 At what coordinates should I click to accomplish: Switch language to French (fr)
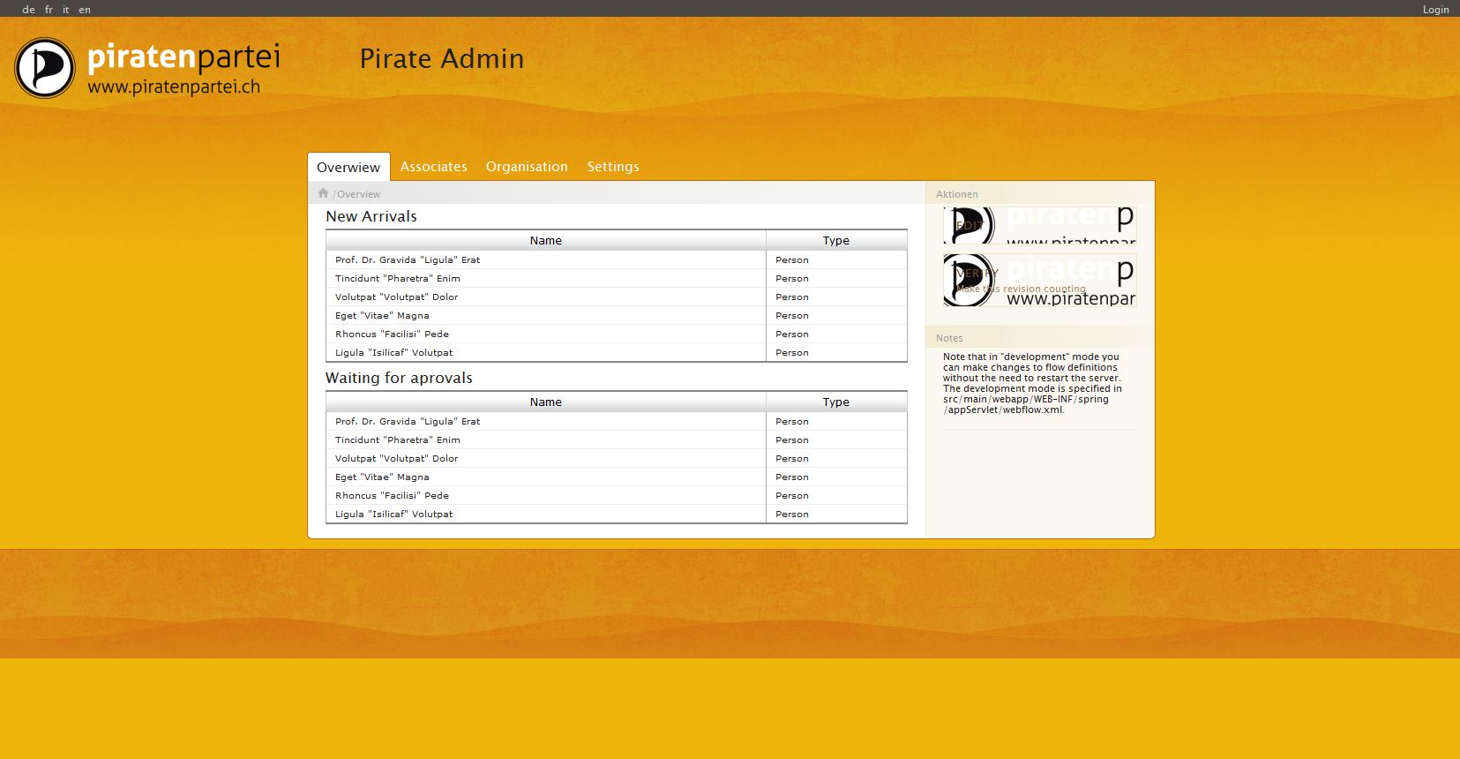click(x=49, y=10)
